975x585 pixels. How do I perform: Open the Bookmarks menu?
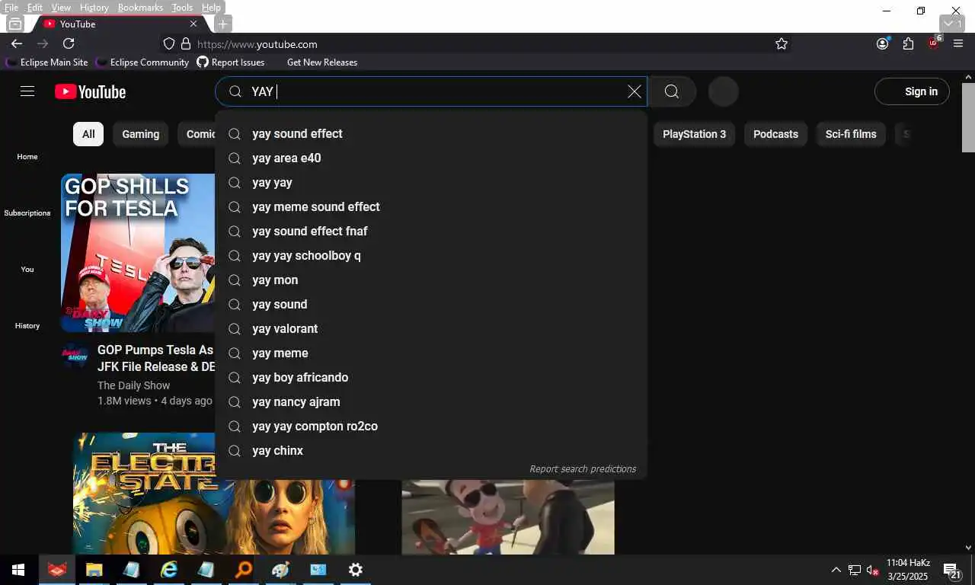coord(140,8)
